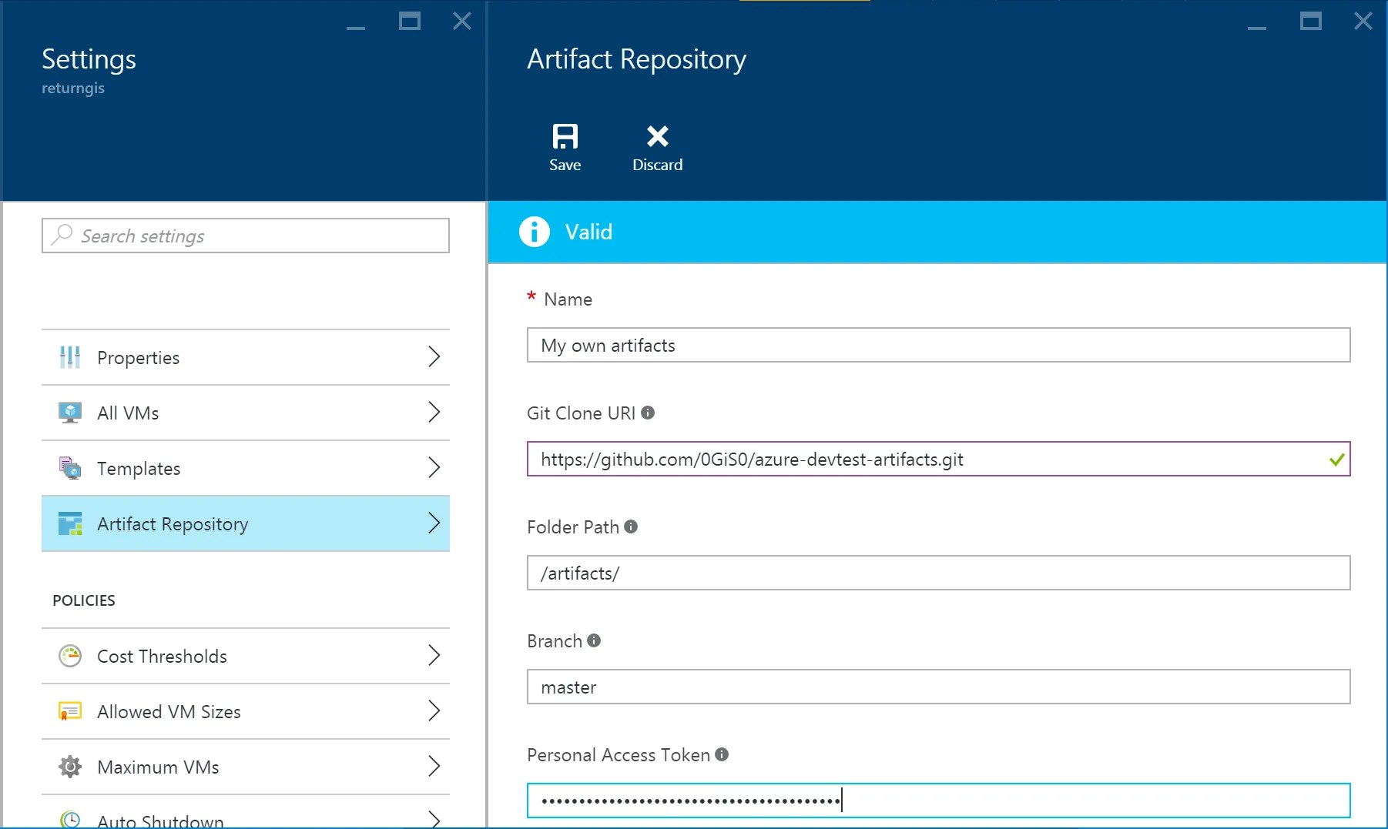Click the Maximum VMs gear icon
Screen dimensions: 1388x829
tap(70, 767)
